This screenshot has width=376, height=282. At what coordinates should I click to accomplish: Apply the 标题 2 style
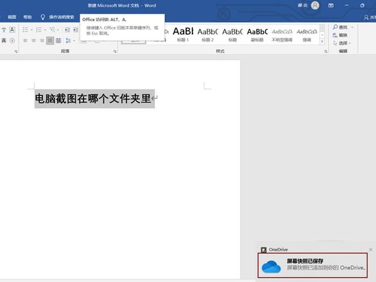(x=208, y=35)
